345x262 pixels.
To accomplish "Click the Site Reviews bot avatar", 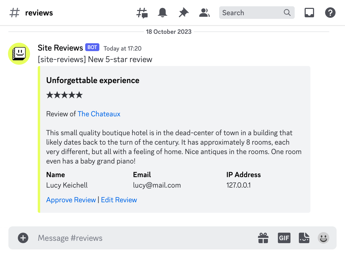I will tap(19, 54).
